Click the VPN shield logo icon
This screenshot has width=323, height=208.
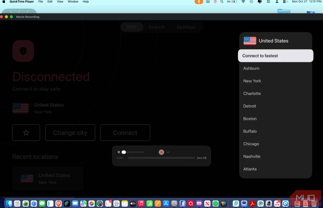tap(23, 51)
